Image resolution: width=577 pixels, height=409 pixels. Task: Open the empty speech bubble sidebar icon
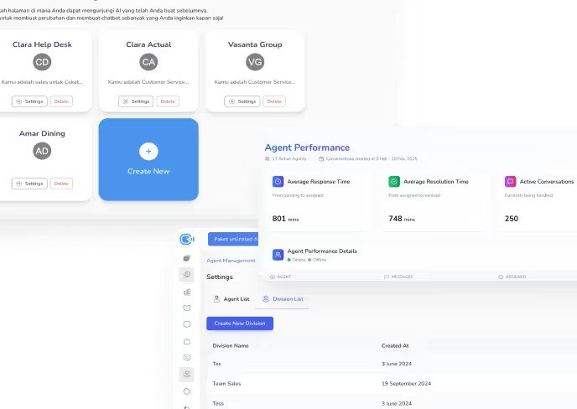click(x=186, y=324)
